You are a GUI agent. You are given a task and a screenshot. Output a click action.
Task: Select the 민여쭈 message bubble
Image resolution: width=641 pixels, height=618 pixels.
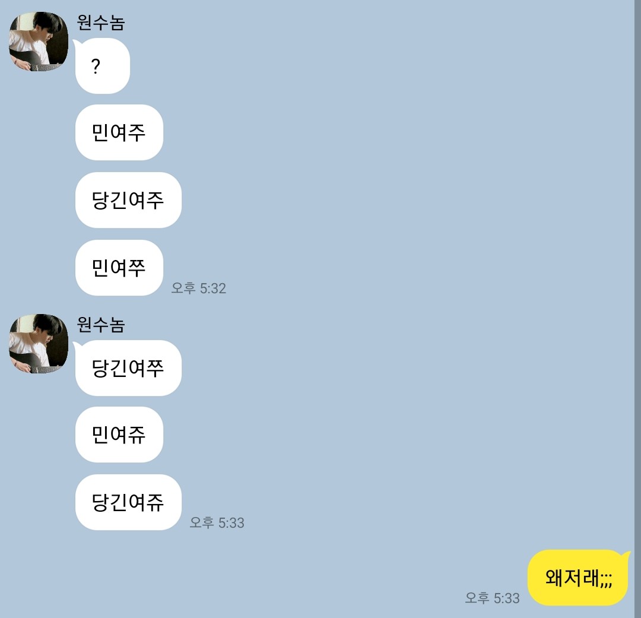point(119,268)
